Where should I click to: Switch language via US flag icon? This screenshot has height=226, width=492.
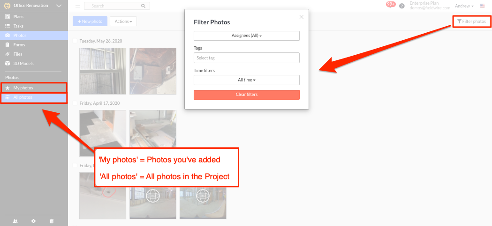pyautogui.click(x=482, y=6)
